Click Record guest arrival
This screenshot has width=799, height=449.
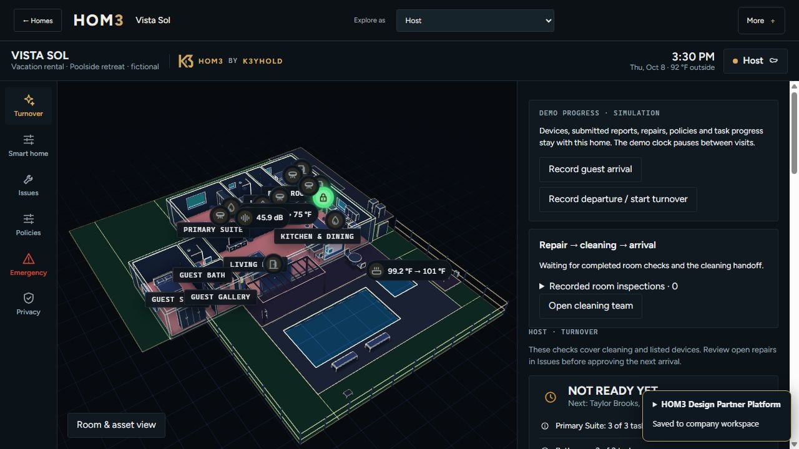(x=590, y=169)
